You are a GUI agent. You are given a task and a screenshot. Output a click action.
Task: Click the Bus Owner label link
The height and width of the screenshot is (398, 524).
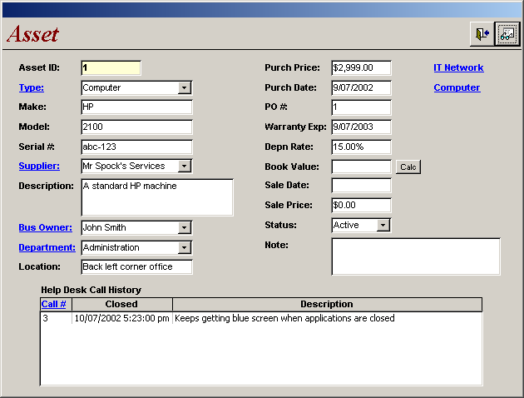pos(45,227)
